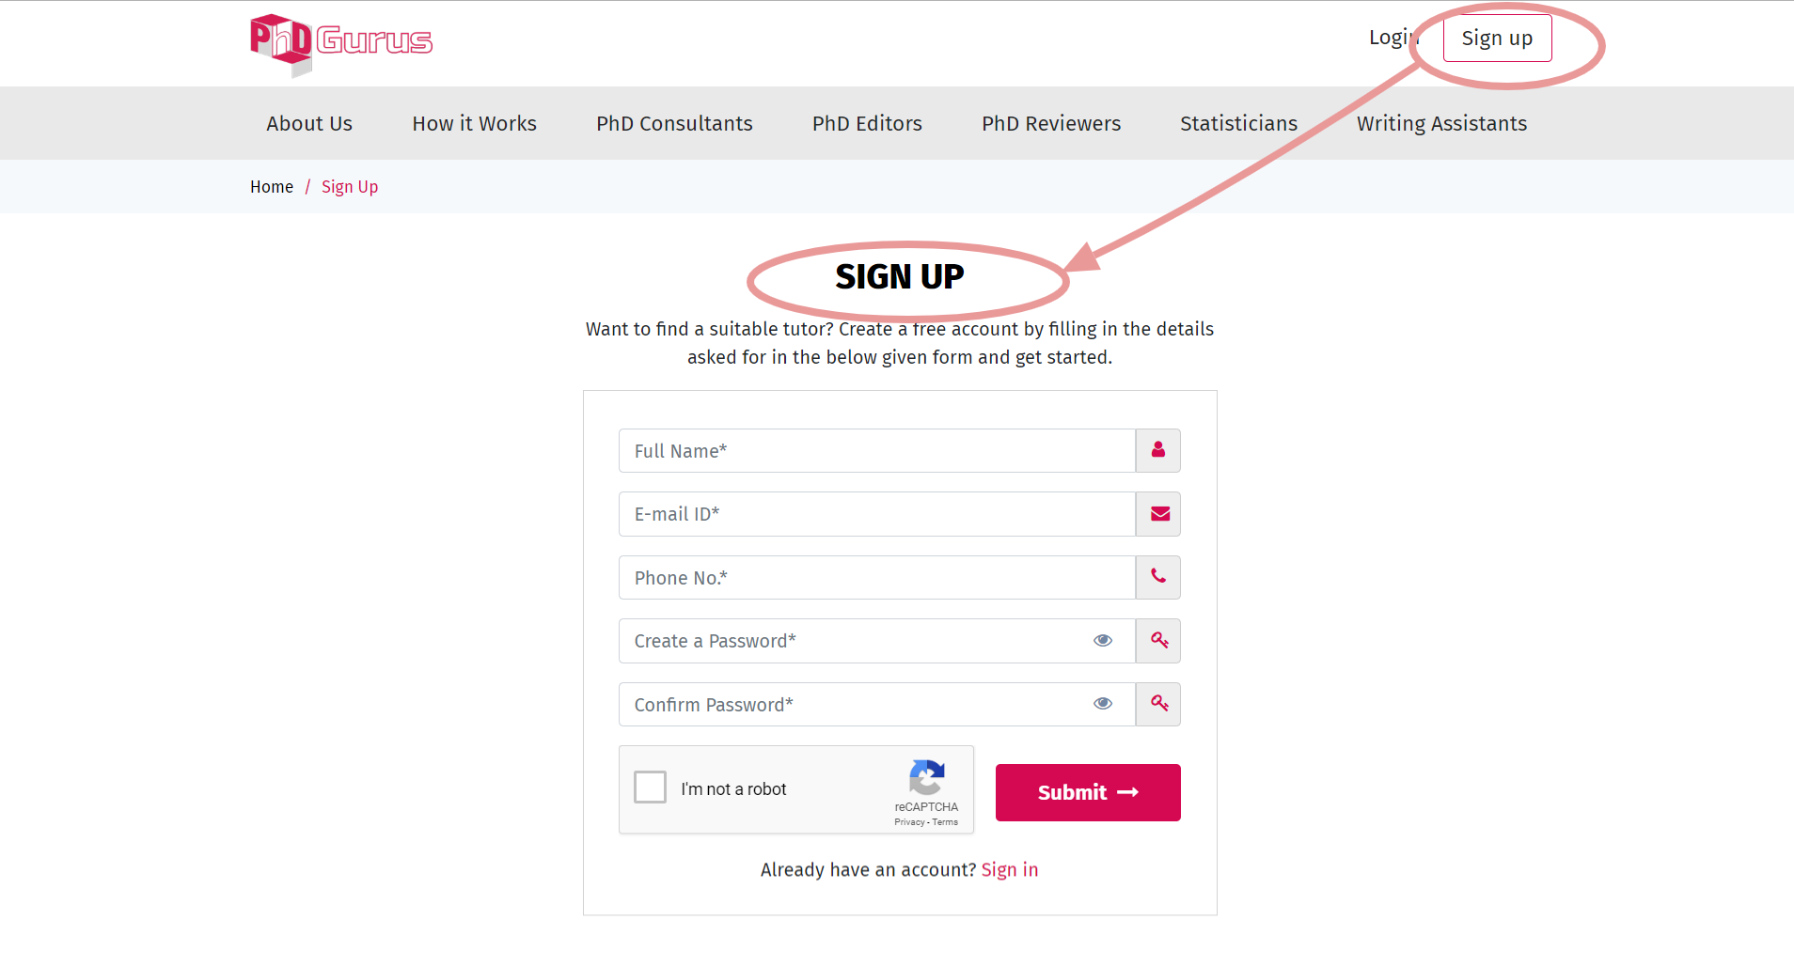This screenshot has height=967, width=1794.
Task: Follow the Sign in link
Action: pyautogui.click(x=1010, y=870)
